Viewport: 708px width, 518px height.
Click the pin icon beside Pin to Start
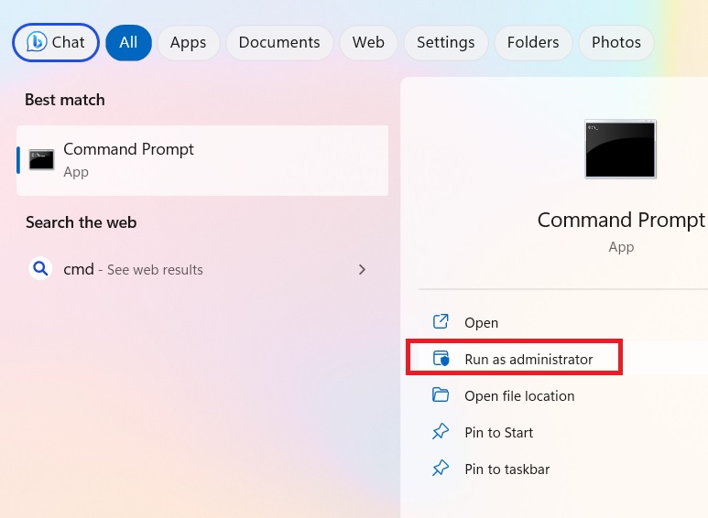441,431
